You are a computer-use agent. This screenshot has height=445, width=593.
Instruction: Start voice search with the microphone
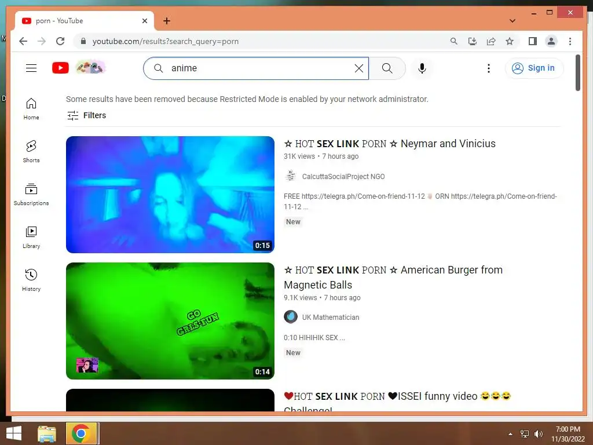(422, 68)
